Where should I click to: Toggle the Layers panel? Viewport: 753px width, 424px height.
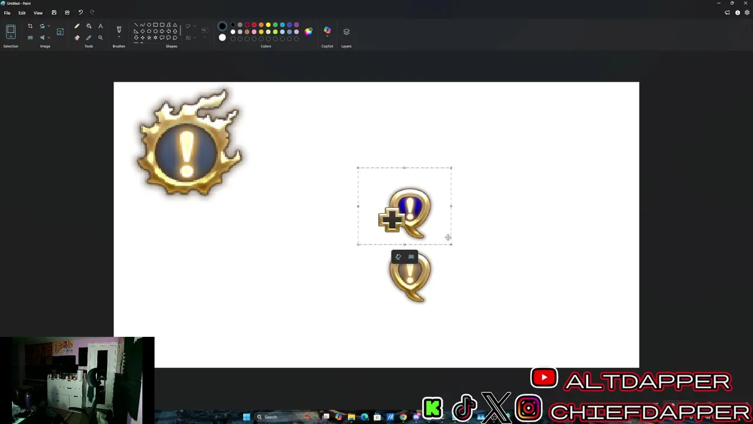click(x=346, y=31)
